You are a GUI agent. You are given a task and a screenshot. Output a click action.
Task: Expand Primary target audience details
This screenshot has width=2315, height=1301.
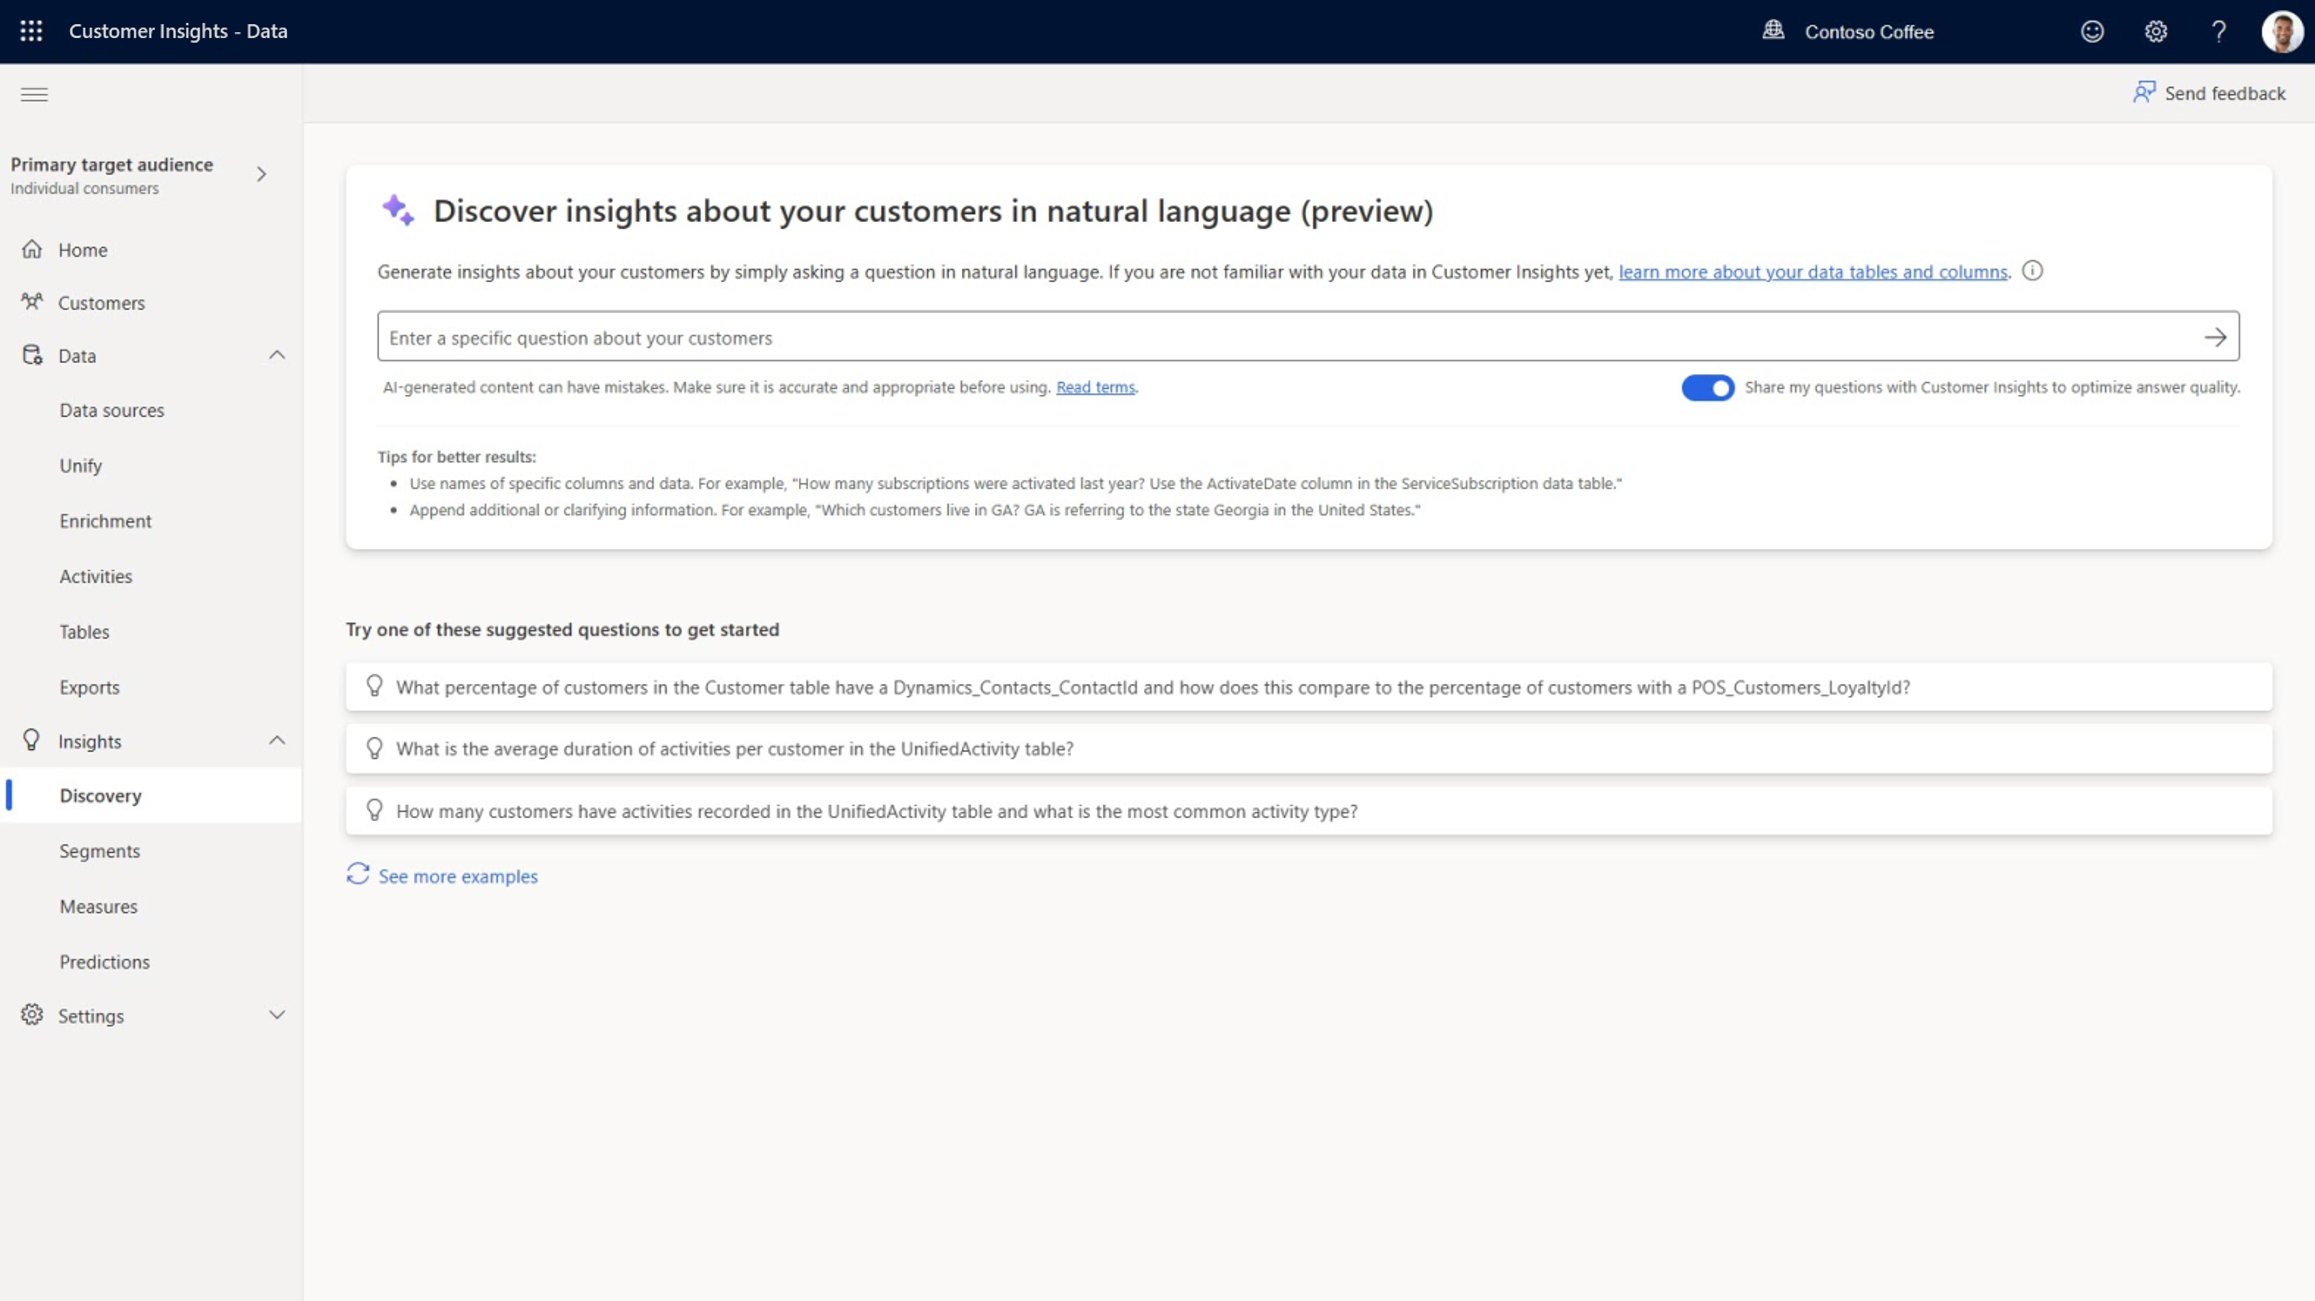[x=261, y=174]
